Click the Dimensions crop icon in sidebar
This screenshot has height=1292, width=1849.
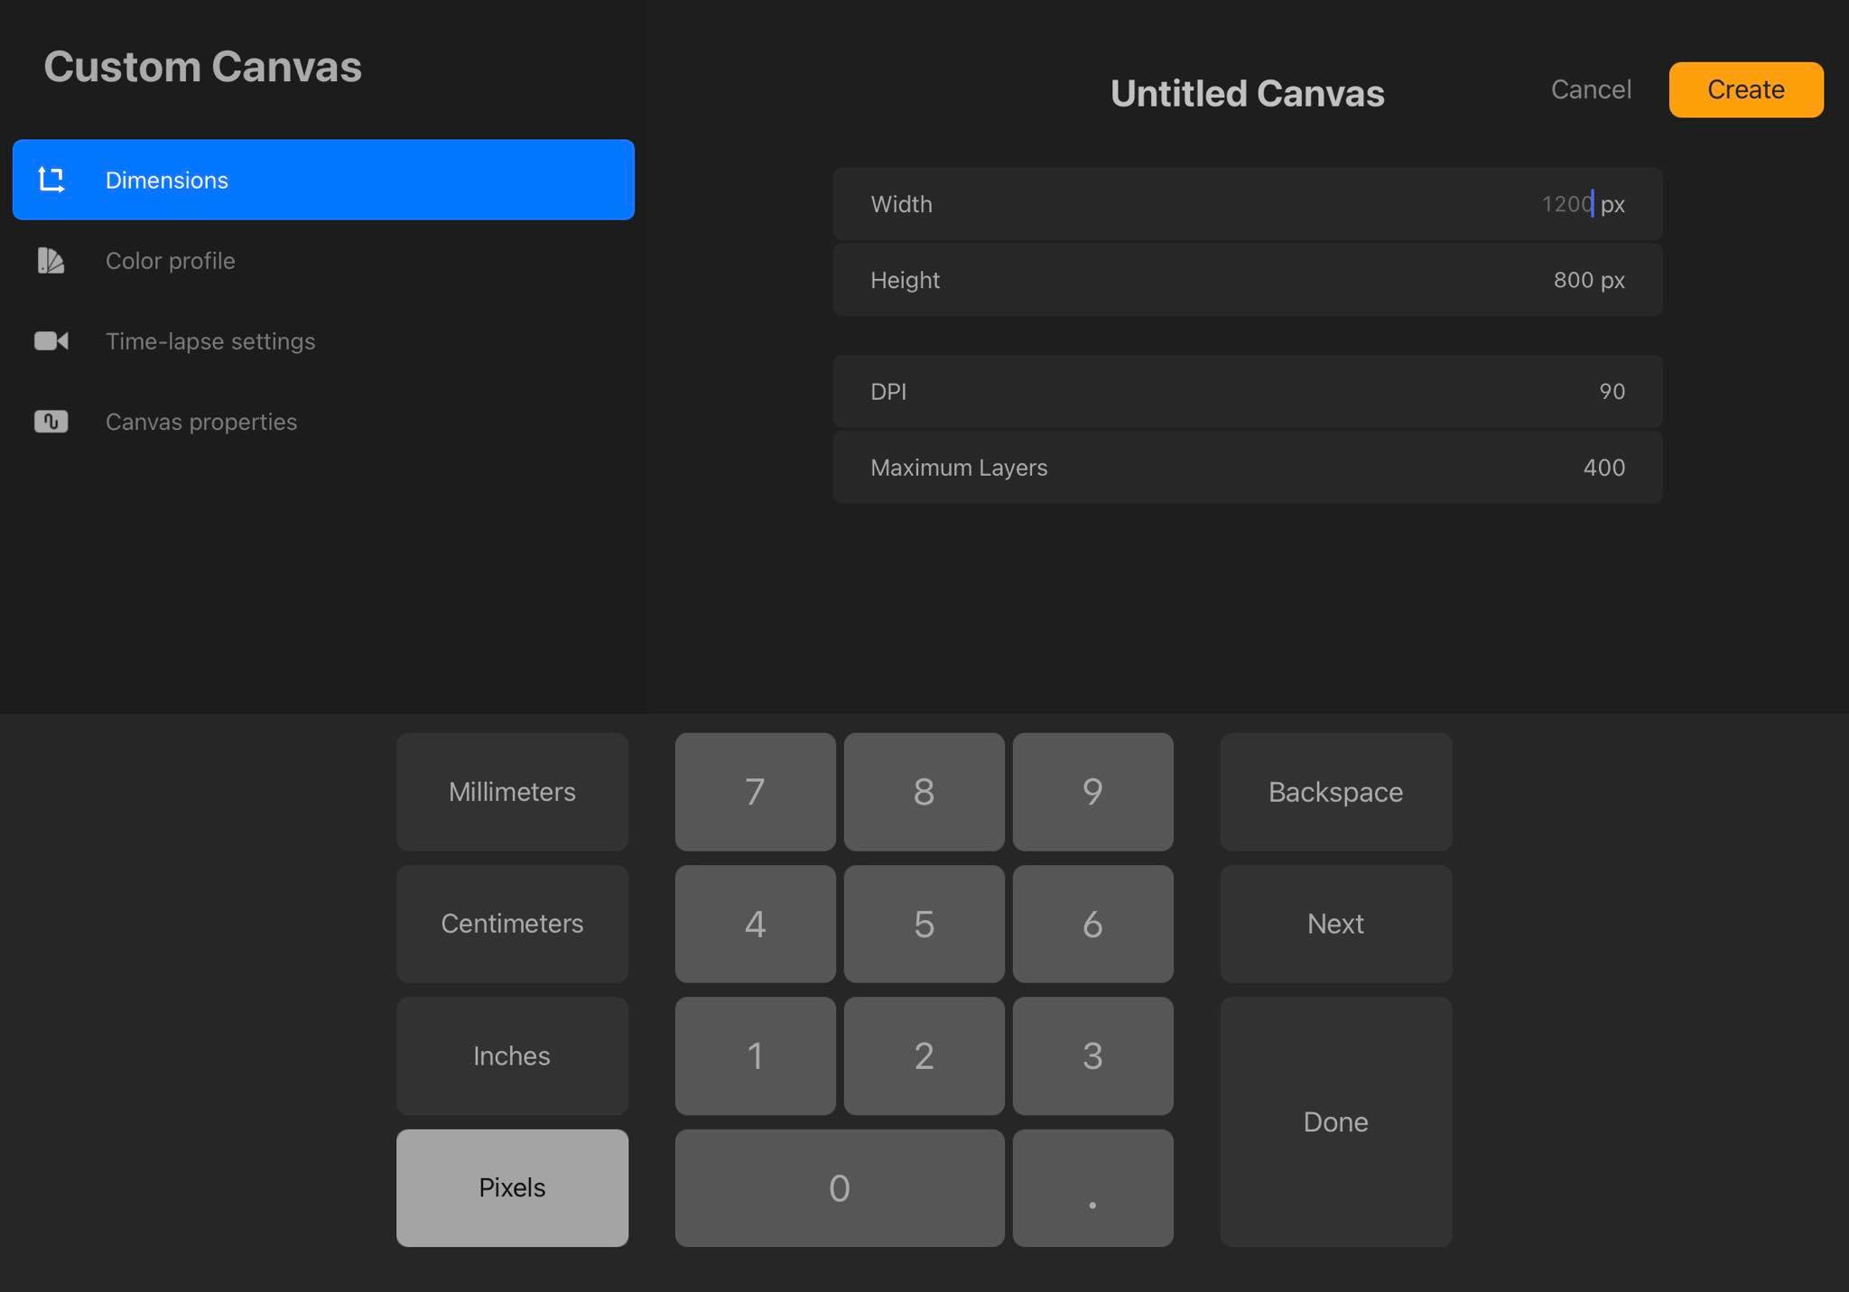click(x=51, y=180)
